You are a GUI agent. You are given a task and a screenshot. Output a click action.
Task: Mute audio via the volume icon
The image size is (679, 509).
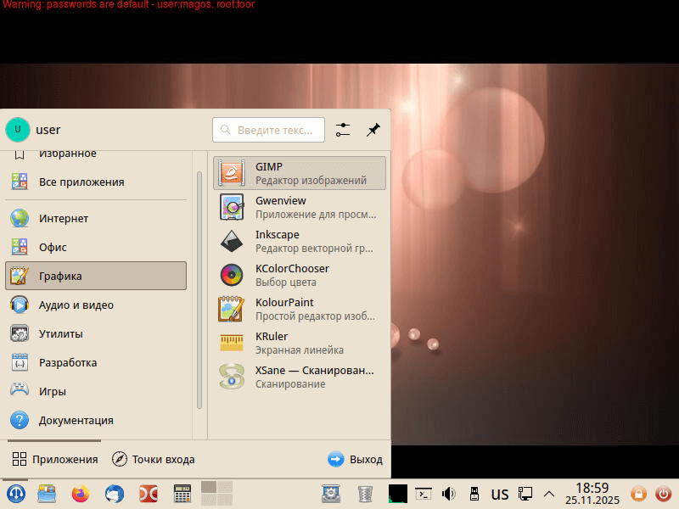[448, 493]
